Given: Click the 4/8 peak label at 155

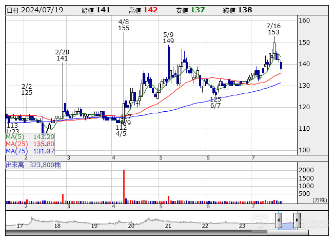Looking at the screenshot, I should point(124,25).
